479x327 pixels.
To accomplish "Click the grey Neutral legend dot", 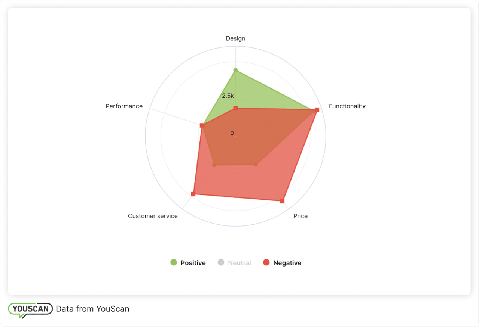I will 221,262.
